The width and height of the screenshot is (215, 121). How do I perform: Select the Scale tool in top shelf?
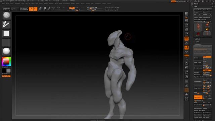tap(44, 9)
